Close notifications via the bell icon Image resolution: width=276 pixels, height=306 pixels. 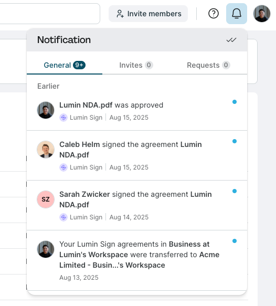pyautogui.click(x=237, y=14)
